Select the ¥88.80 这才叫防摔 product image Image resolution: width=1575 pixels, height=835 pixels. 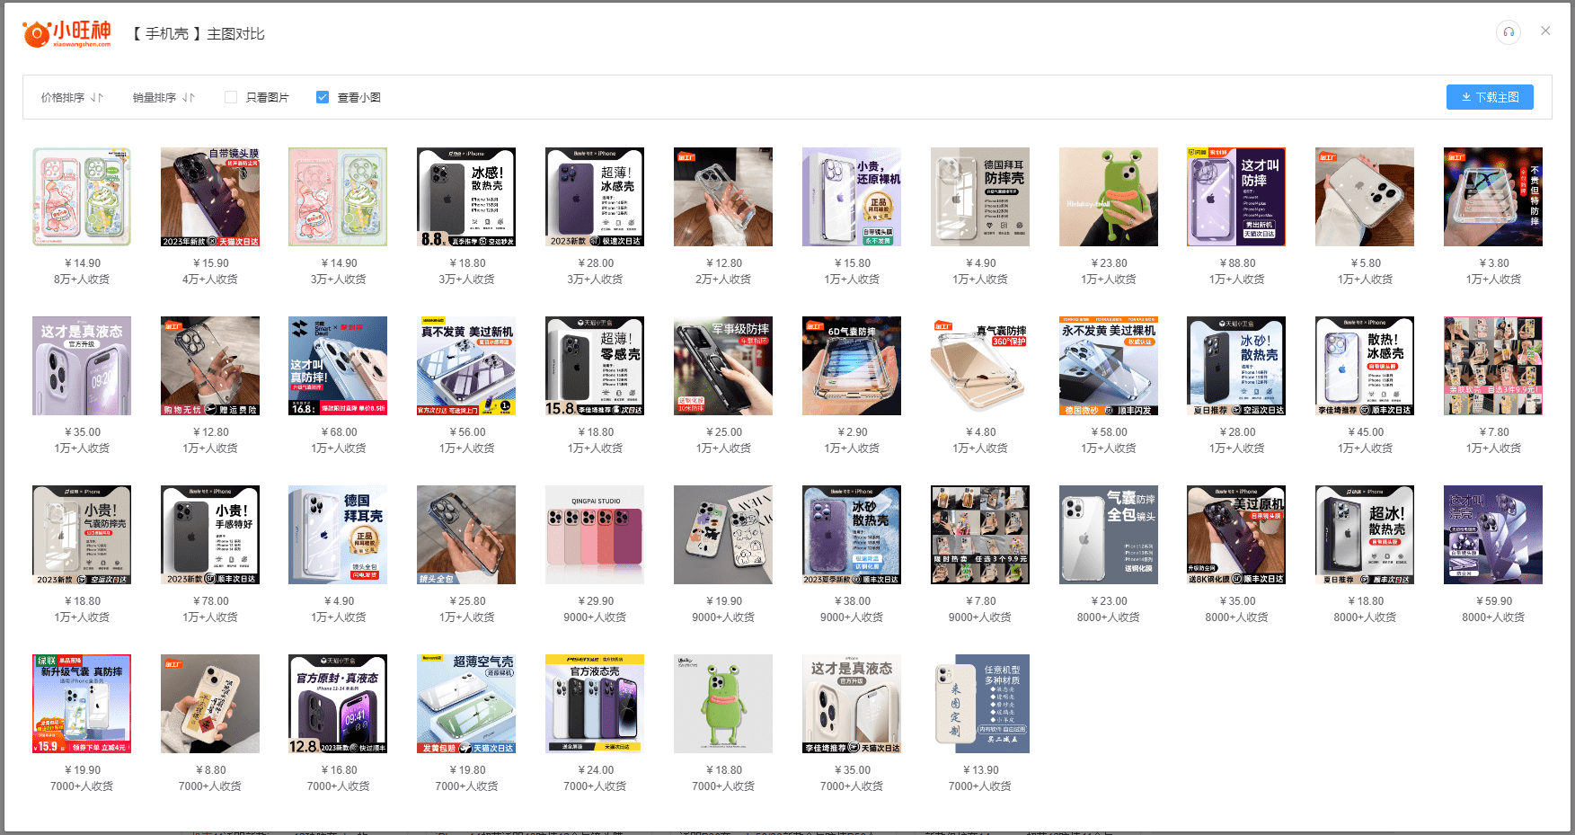point(1236,197)
